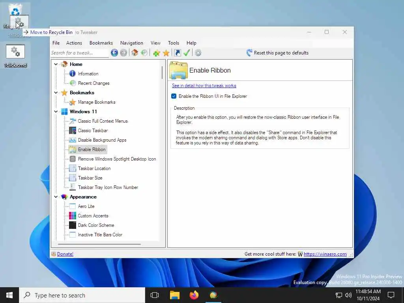Image resolution: width=404 pixels, height=303 pixels.
Task: Select Remove Windows Spotlight Desktop Icon
Action: (x=117, y=159)
